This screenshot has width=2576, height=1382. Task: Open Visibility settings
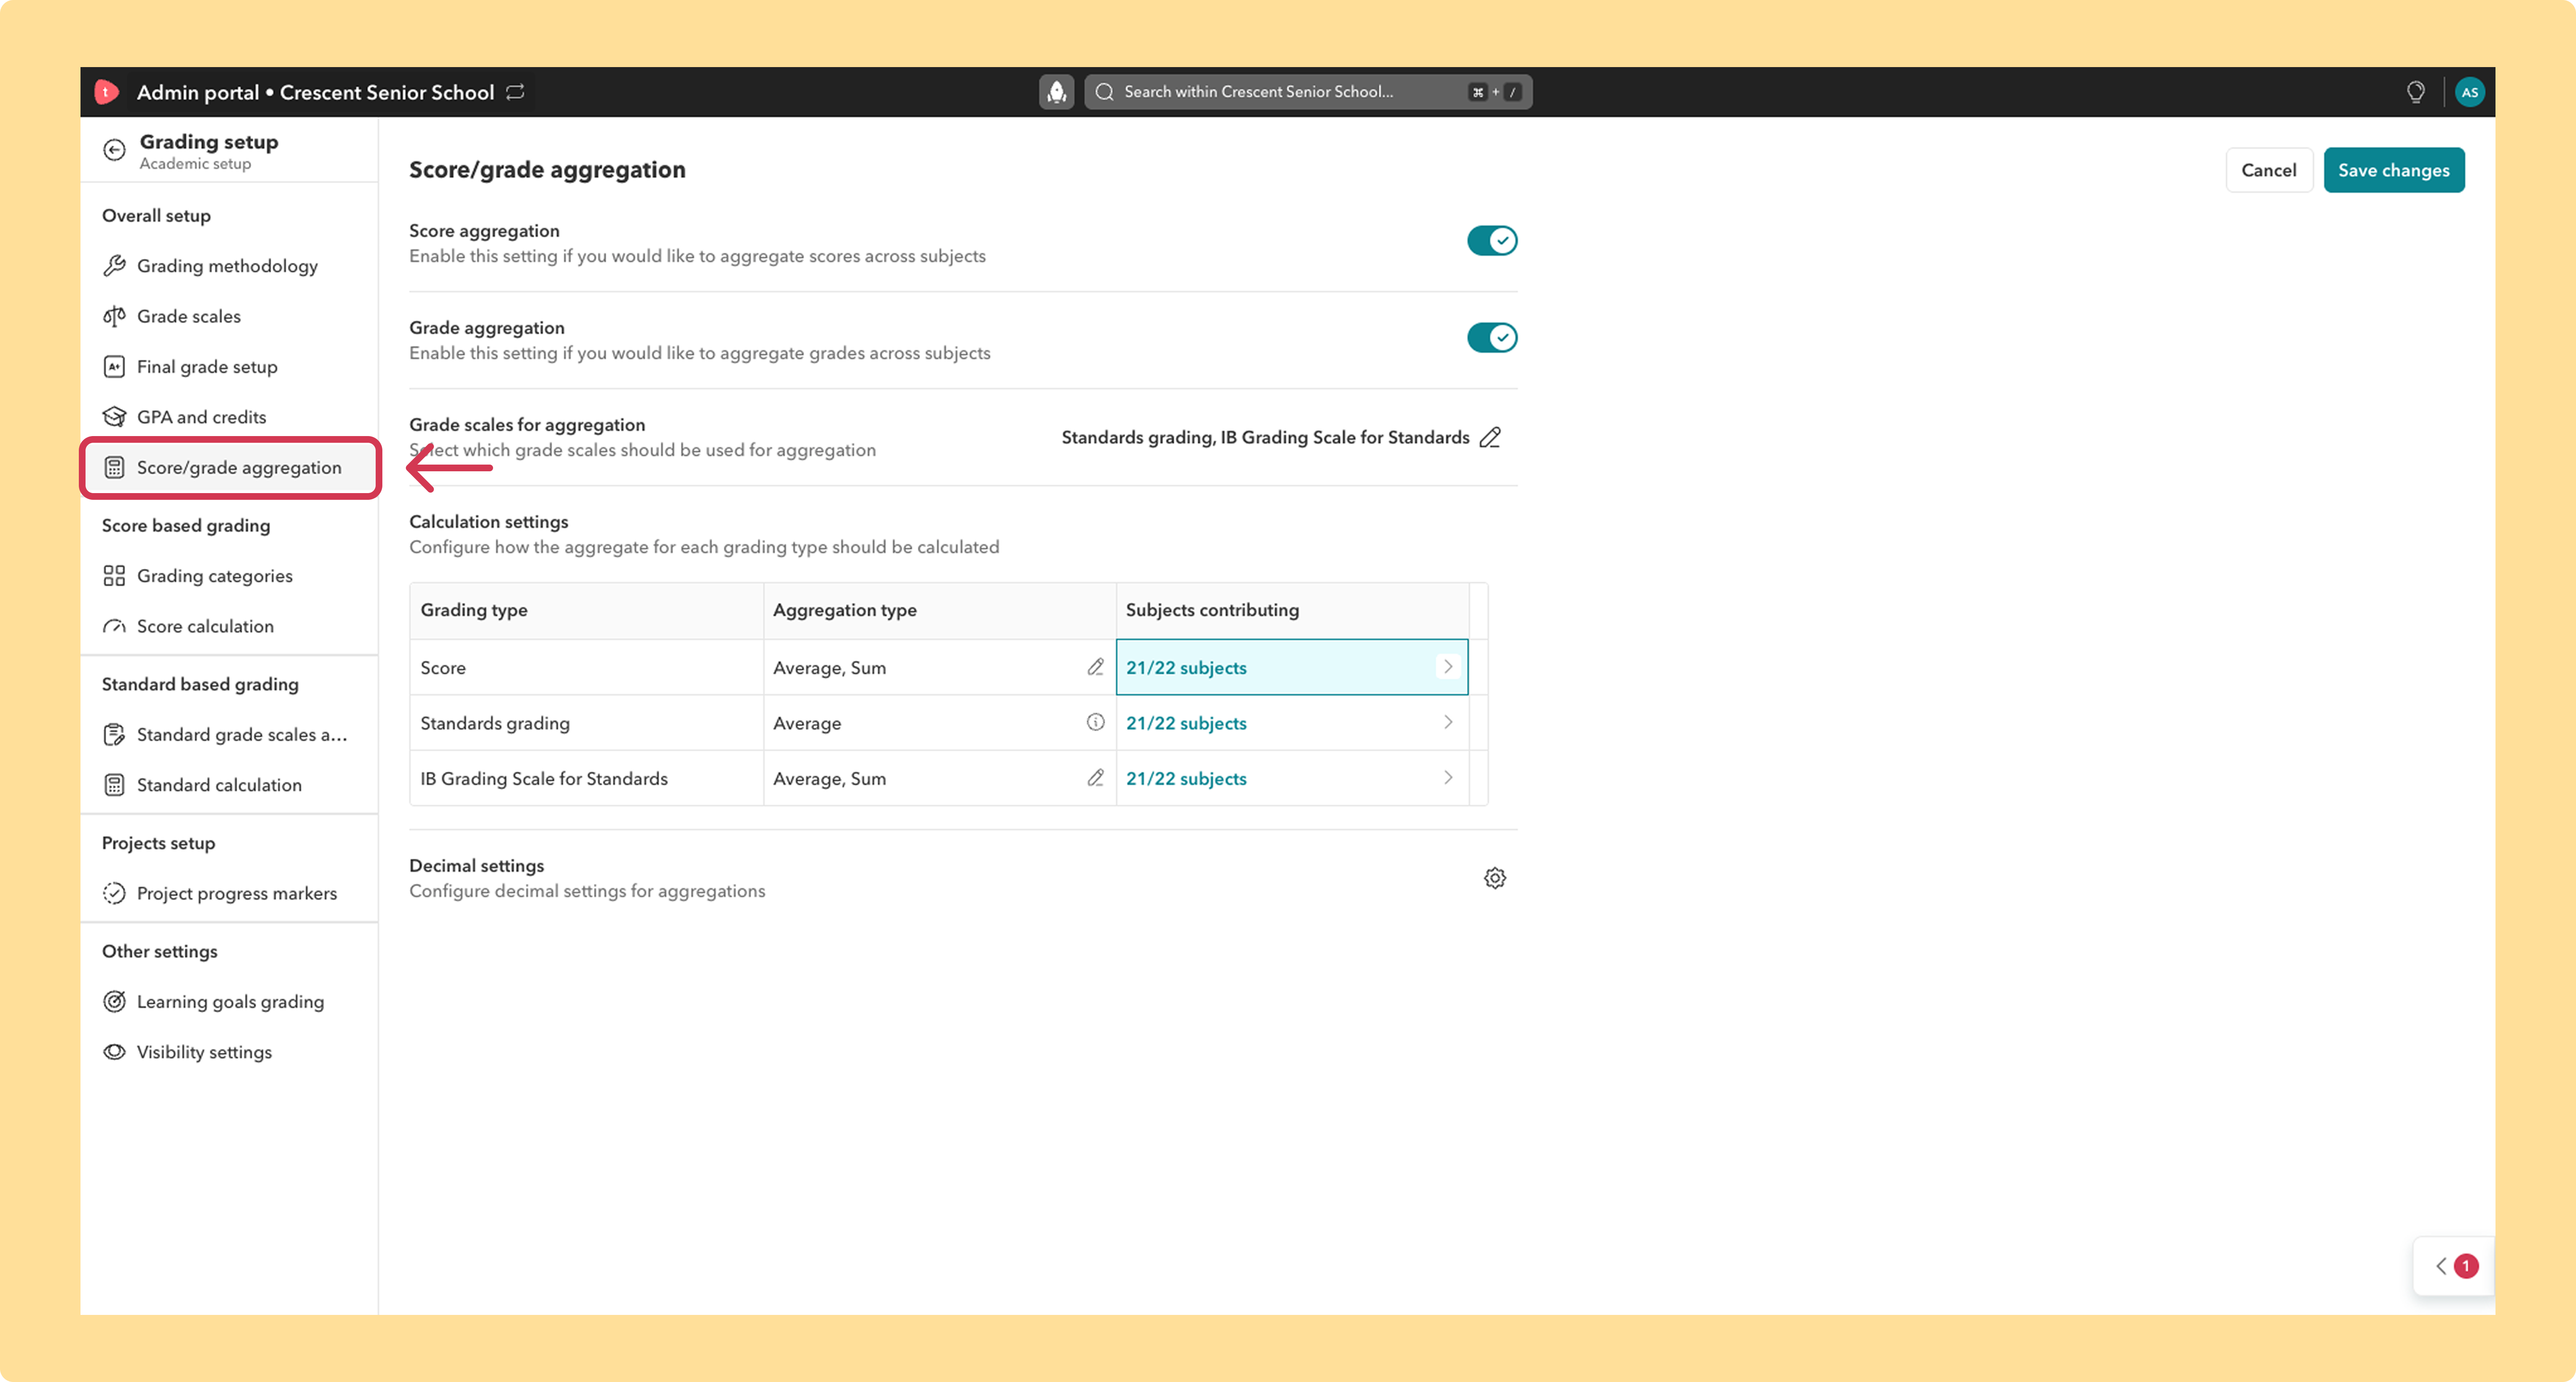229,1052
